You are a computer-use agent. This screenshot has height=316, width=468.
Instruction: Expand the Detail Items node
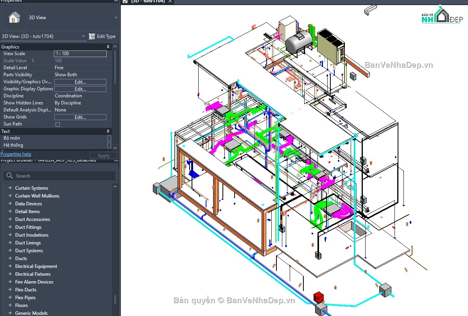pos(10,211)
